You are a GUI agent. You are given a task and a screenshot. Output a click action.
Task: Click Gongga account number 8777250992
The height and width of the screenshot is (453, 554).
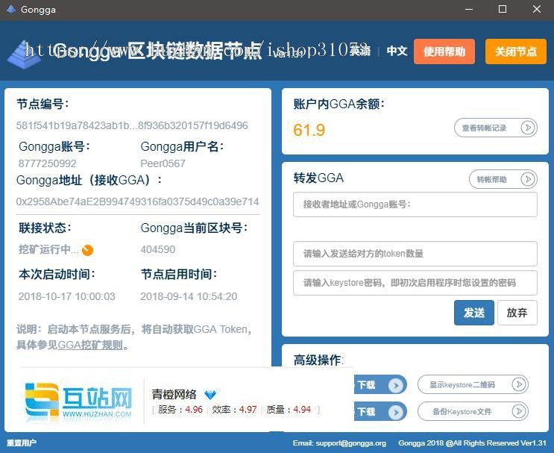point(47,163)
